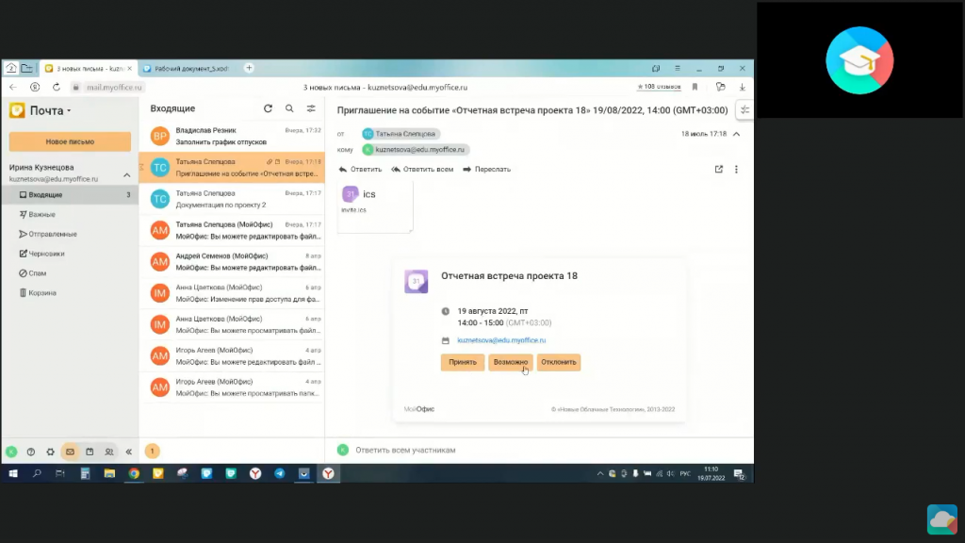965x543 pixels.
Task: Open kuznetsova@edu.myoffice.ru link in event card
Action: point(501,339)
